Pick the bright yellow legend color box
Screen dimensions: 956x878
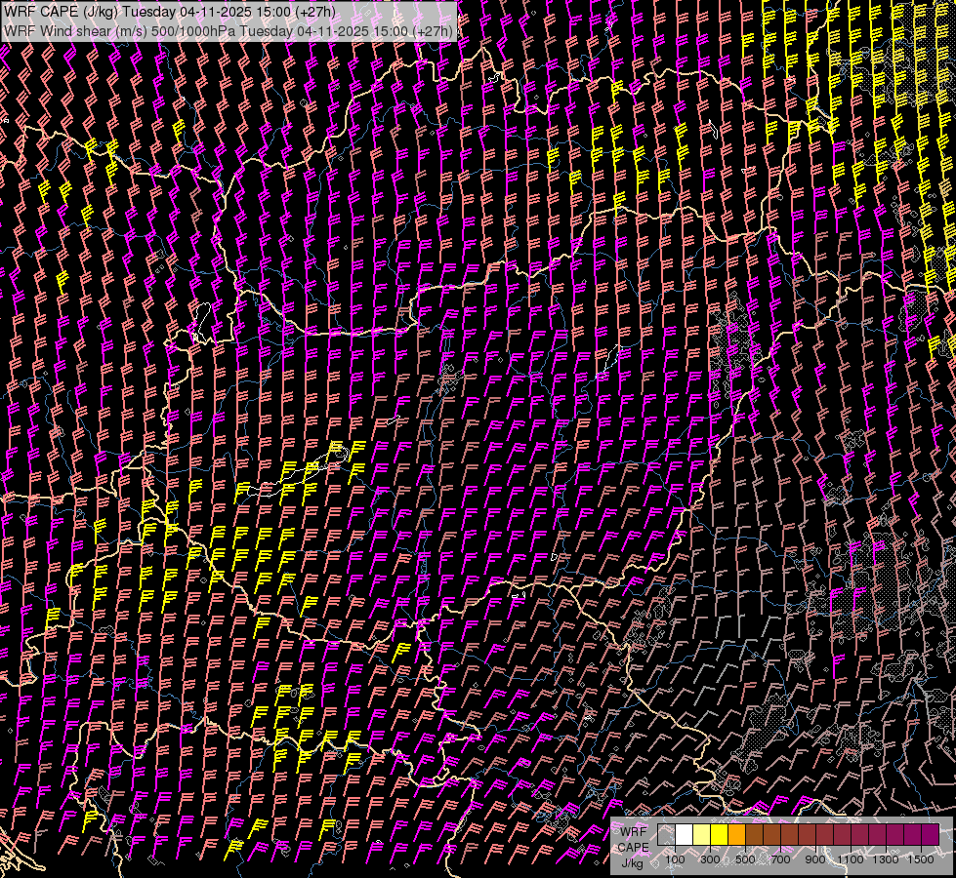(719, 835)
